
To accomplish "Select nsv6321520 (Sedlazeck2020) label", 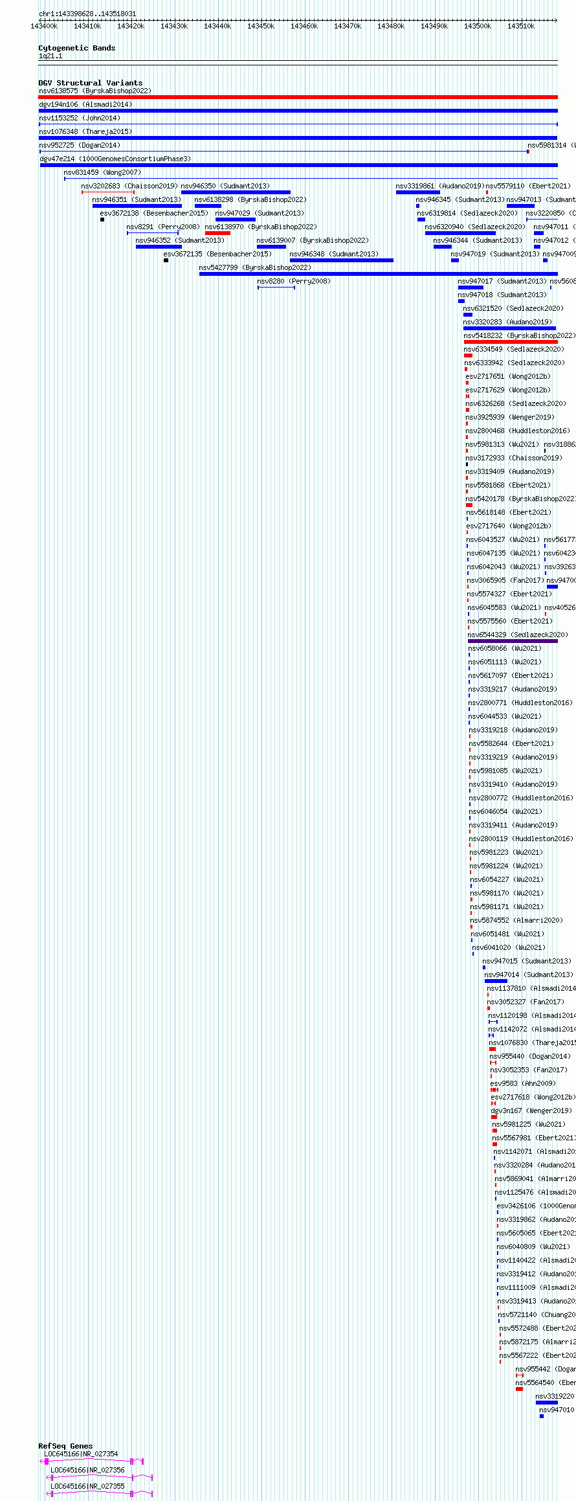I will (x=513, y=308).
